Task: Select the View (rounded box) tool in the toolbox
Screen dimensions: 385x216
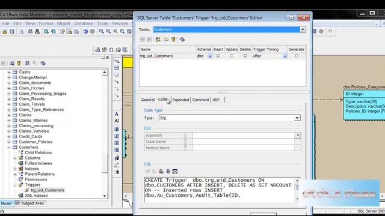Action: pos(117,74)
